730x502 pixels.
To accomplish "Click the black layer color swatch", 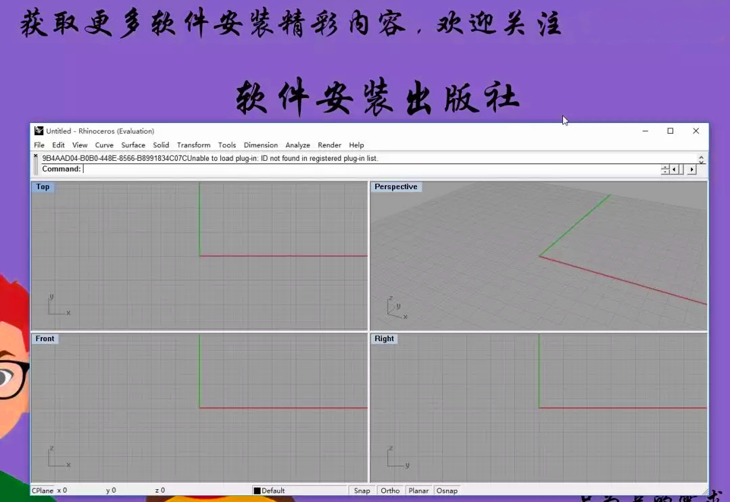I will point(258,491).
